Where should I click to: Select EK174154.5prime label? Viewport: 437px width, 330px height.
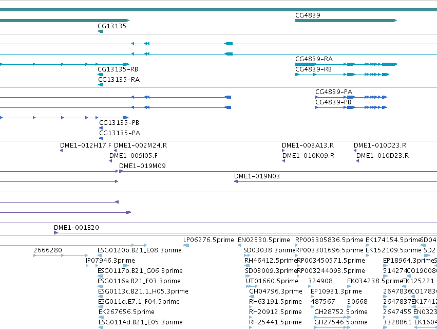pos(393,240)
